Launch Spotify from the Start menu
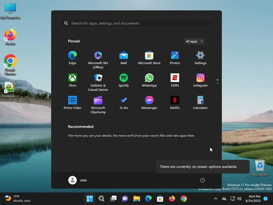This screenshot has width=273, height=205. coord(124,80)
